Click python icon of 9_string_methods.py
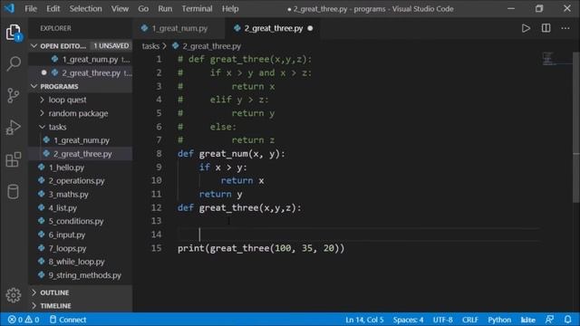 [x=42, y=275]
